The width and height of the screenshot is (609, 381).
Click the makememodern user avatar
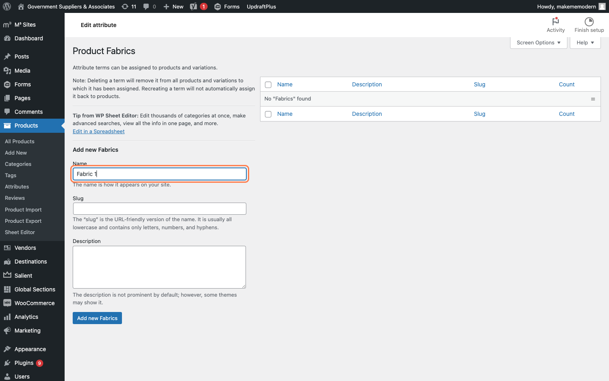(602, 6)
